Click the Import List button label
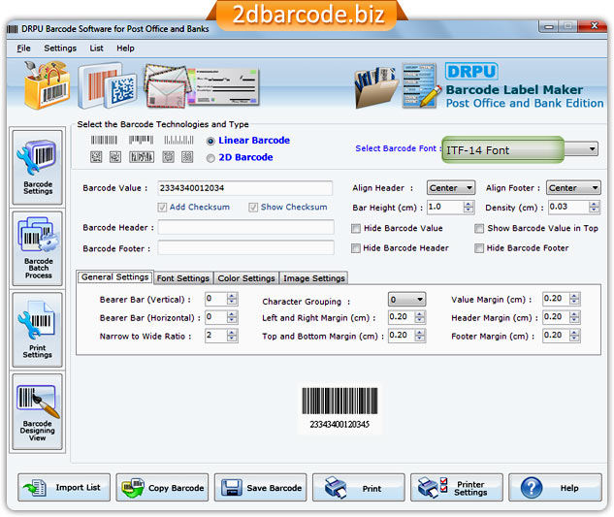Image resolution: width=614 pixels, height=517 pixels. pyautogui.click(x=78, y=488)
